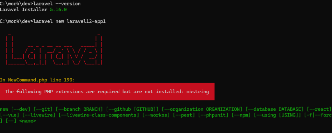Image resolution: width=332 pixels, height=133 pixels.
Task: Click the [--dev] option text
Action: click(x=21, y=109)
